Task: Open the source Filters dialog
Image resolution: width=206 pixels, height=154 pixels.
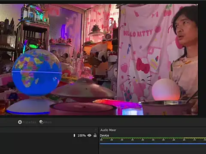Action: pos(45,122)
